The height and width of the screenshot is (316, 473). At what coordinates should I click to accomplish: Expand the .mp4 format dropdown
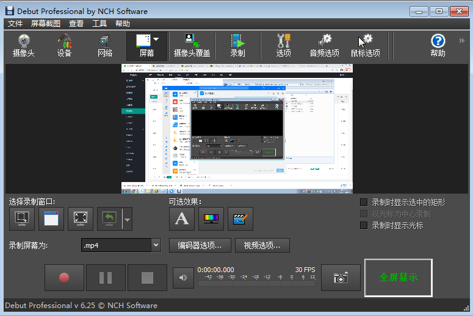(155, 245)
